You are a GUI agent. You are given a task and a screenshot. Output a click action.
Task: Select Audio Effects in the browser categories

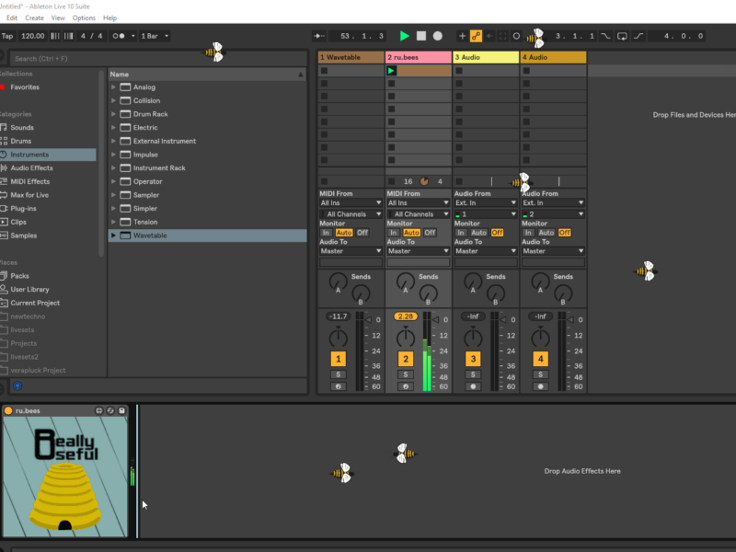click(x=31, y=167)
